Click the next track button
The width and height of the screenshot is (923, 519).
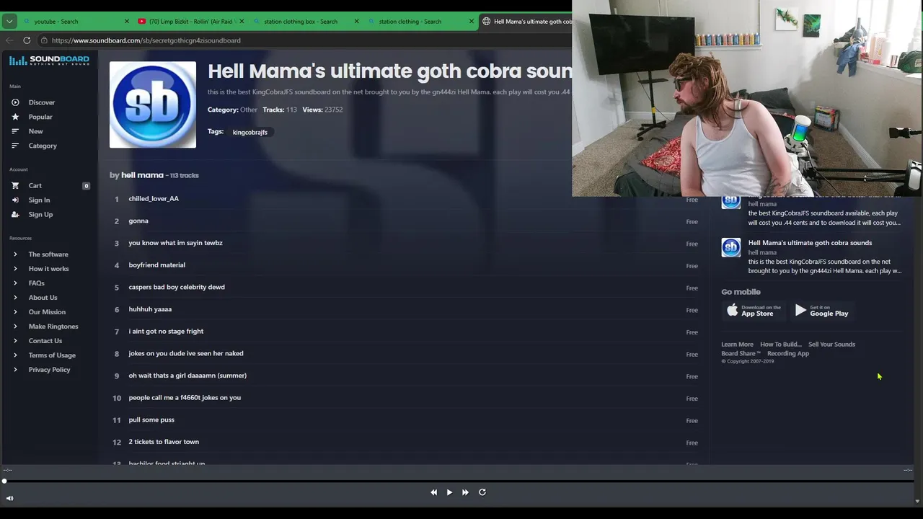coord(465,492)
